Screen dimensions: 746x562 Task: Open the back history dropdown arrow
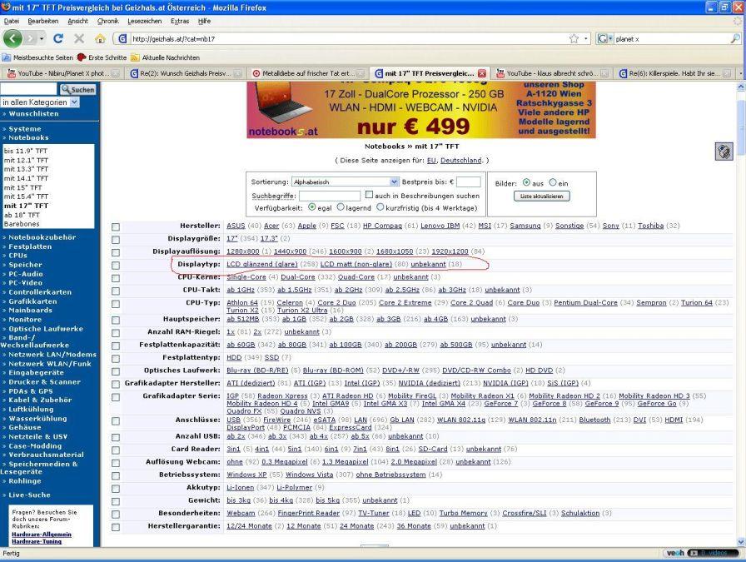[42, 38]
